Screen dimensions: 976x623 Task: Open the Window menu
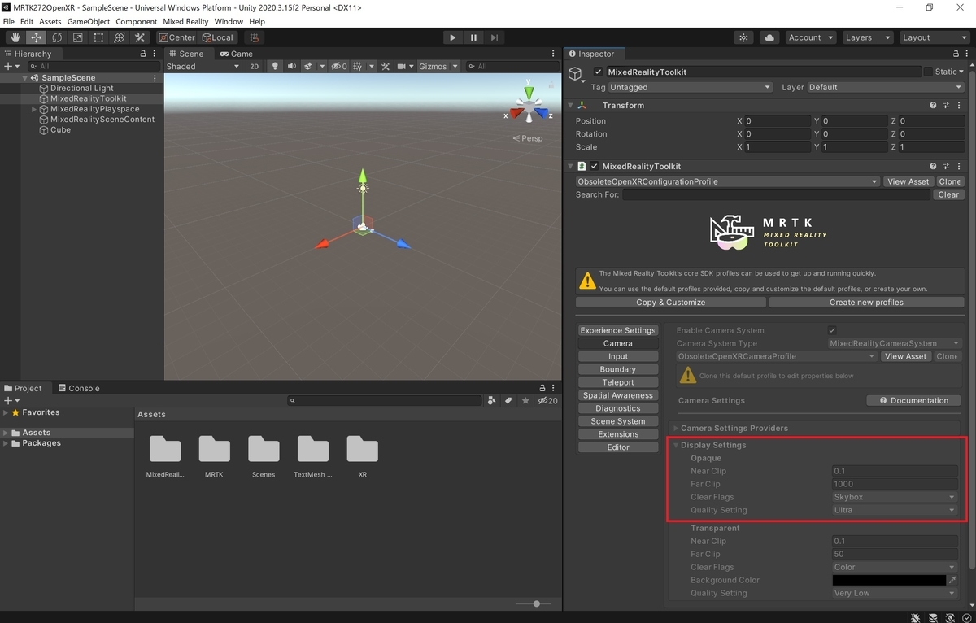pos(229,21)
